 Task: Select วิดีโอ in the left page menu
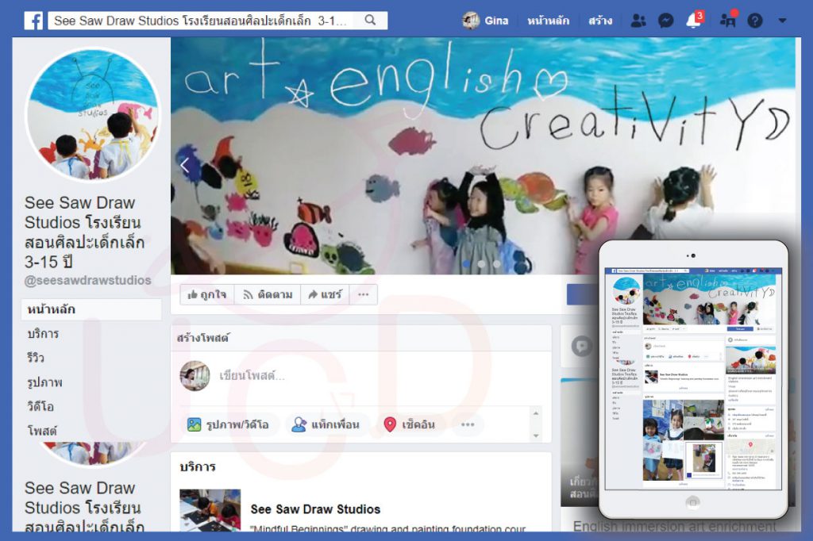40,406
